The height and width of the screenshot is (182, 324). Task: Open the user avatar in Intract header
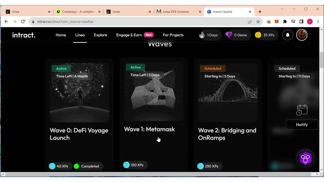[302, 35]
